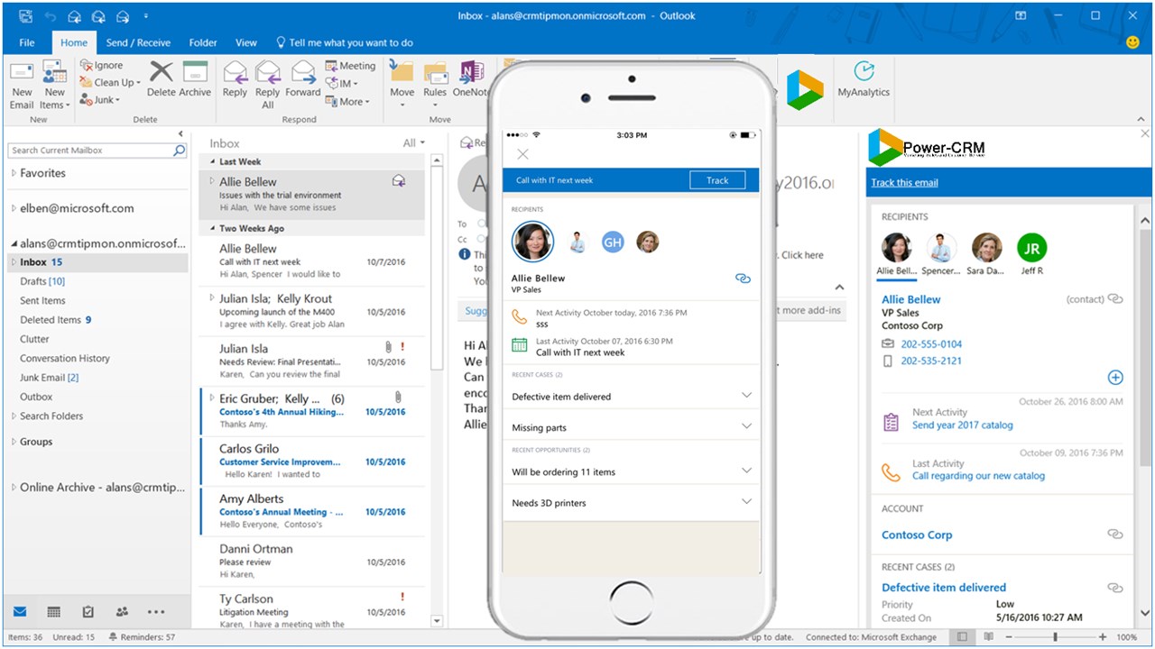1155x649 pixels.
Task: Open the New Items ribbon button
Action: (54, 86)
